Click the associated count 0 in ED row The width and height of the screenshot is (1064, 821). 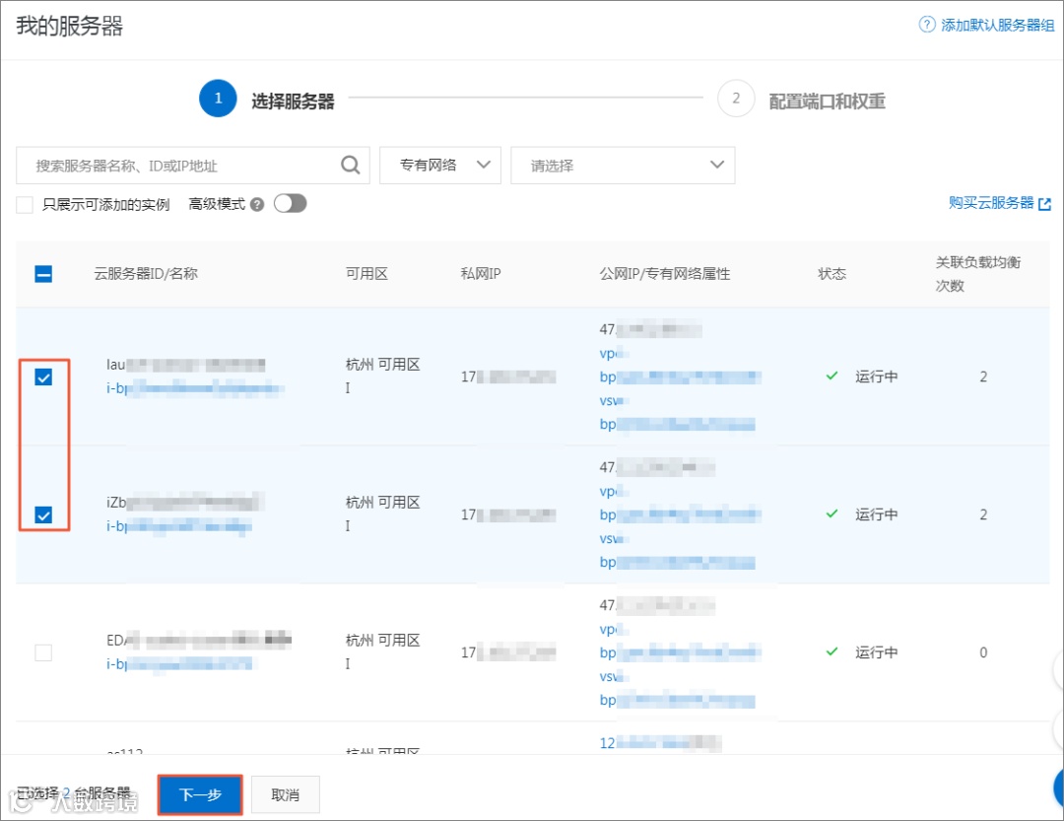[983, 652]
